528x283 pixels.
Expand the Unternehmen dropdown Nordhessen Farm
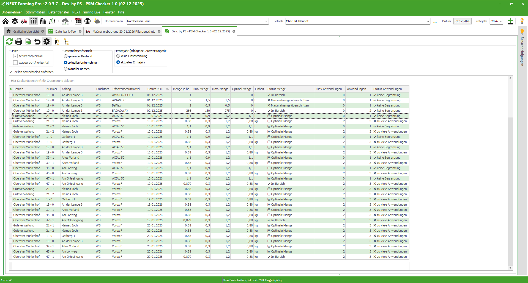tap(266, 21)
